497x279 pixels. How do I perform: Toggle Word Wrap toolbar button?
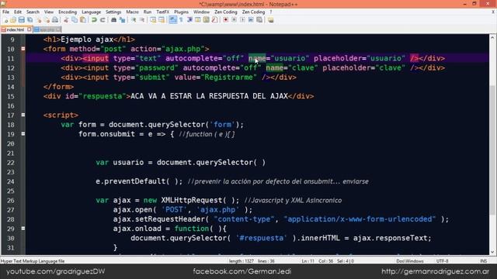click(x=172, y=20)
